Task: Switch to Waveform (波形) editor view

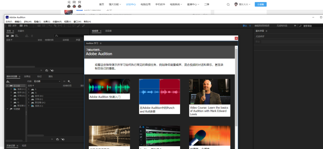Action: 12,26
